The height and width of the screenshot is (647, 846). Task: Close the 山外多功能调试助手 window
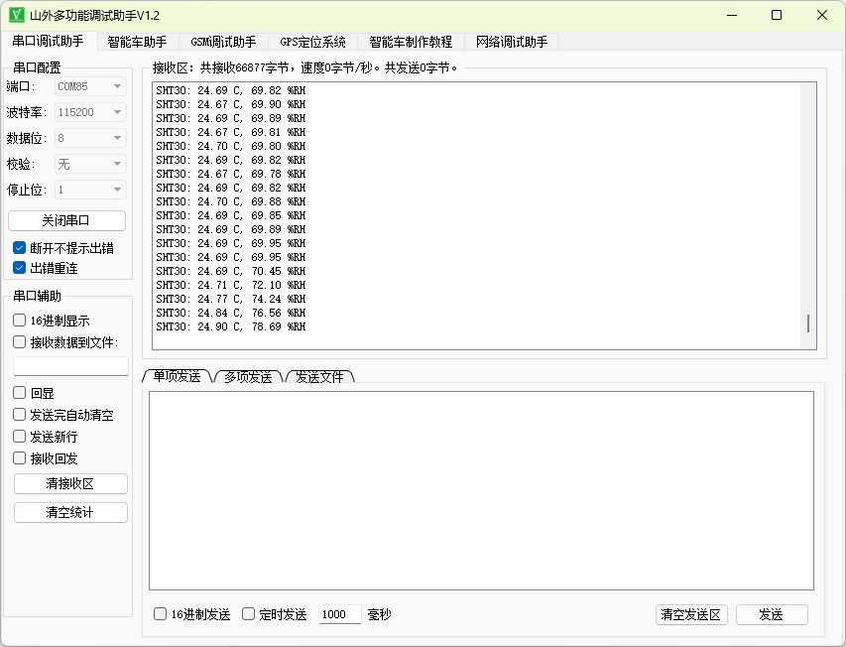(822, 15)
